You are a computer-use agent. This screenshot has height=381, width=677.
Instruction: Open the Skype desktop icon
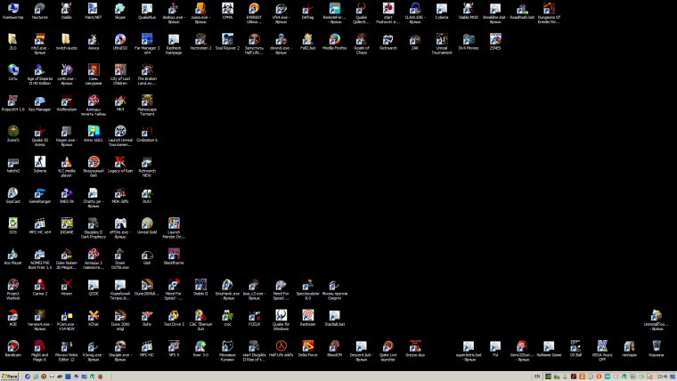[x=119, y=9]
